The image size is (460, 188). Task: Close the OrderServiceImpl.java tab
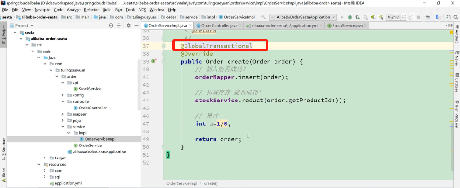pos(190,26)
